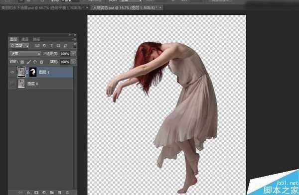Filter layers by pixel layers icon
The image size is (299, 195).
click(37, 46)
